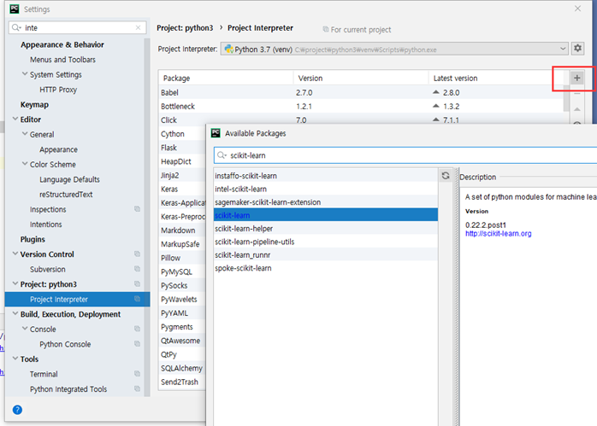Select scikit-learn-helper package

tap(326, 229)
